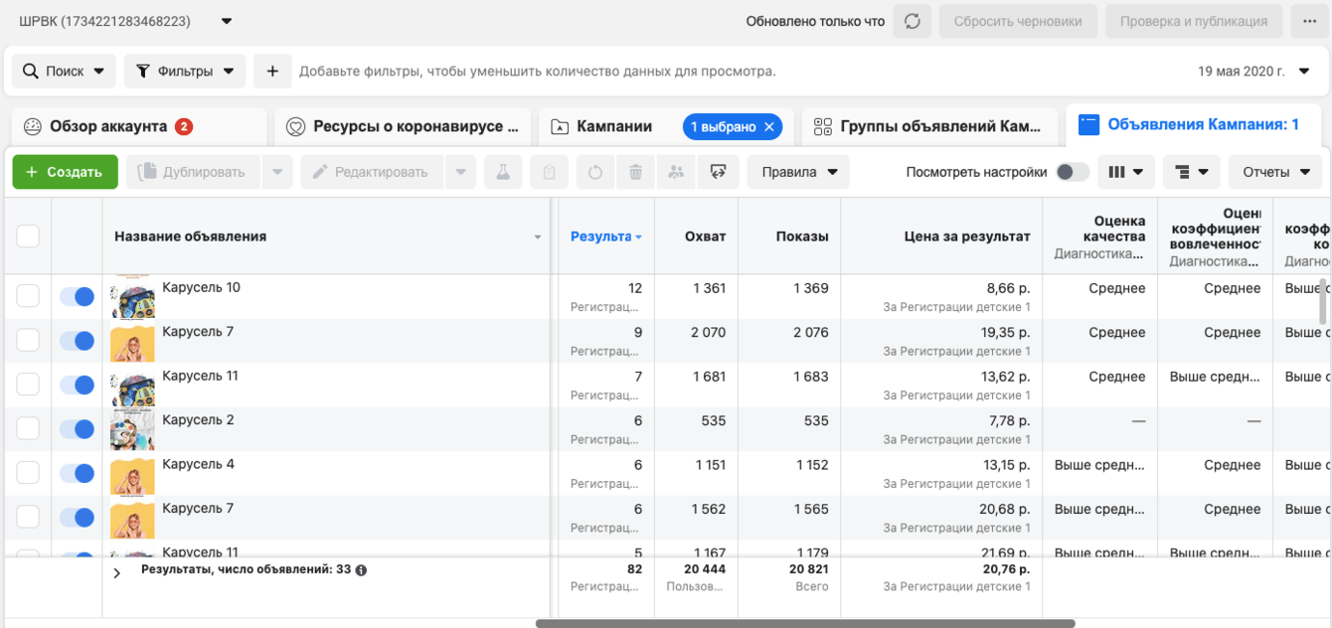1332x628 pixels.
Task: Open the three-dots more options menu
Action: tap(1309, 21)
